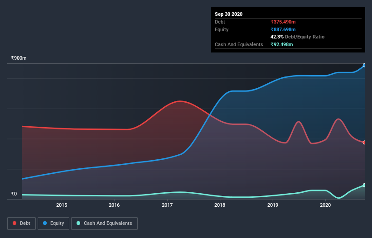
Task: Toggle the Cash And Equivalents legend button
Action: (104, 224)
